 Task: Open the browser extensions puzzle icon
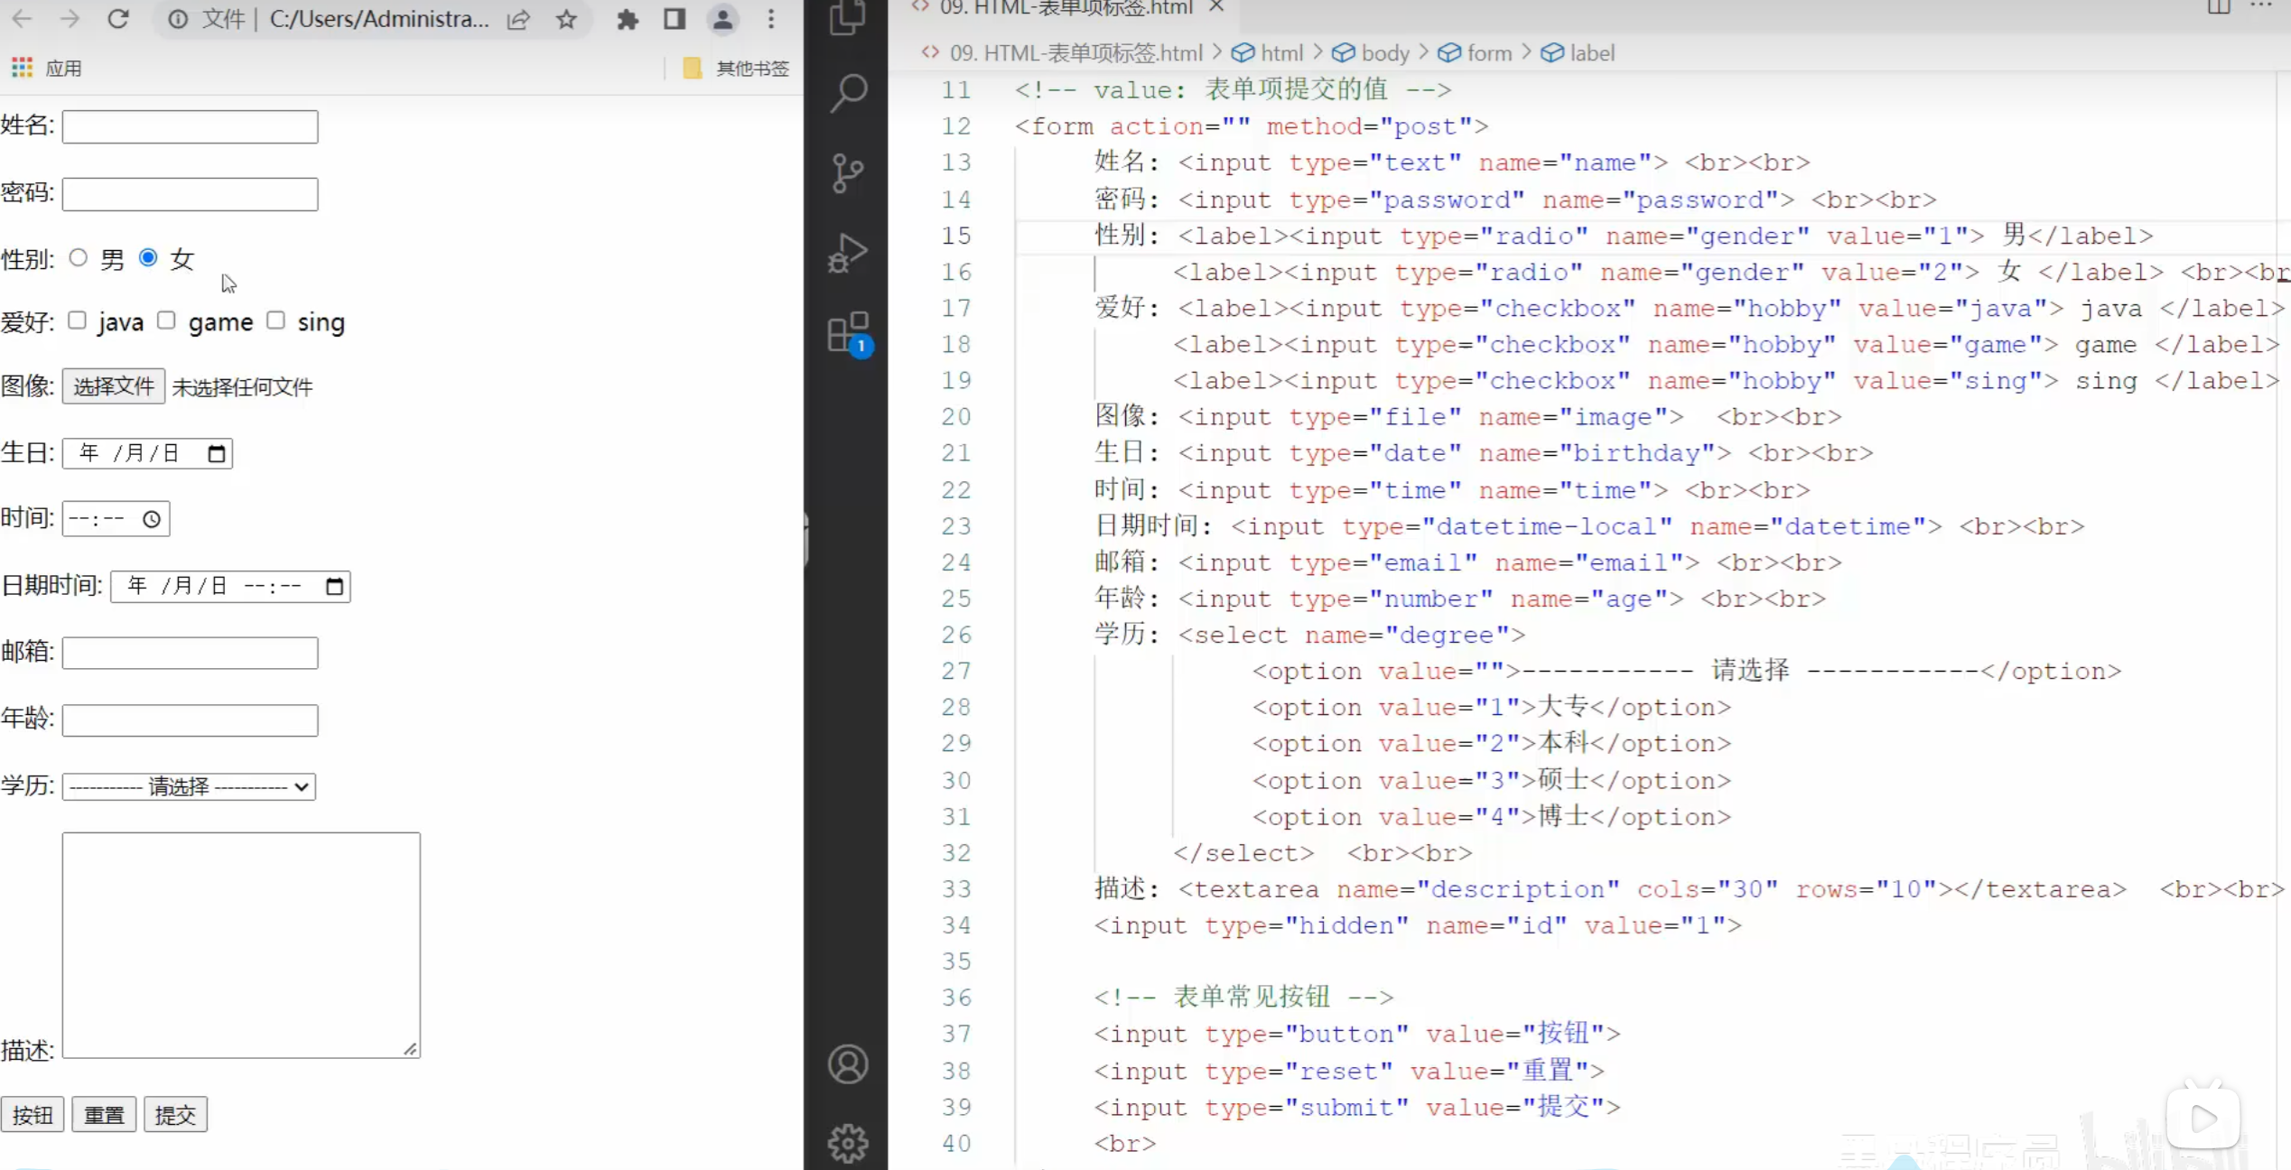tap(627, 19)
